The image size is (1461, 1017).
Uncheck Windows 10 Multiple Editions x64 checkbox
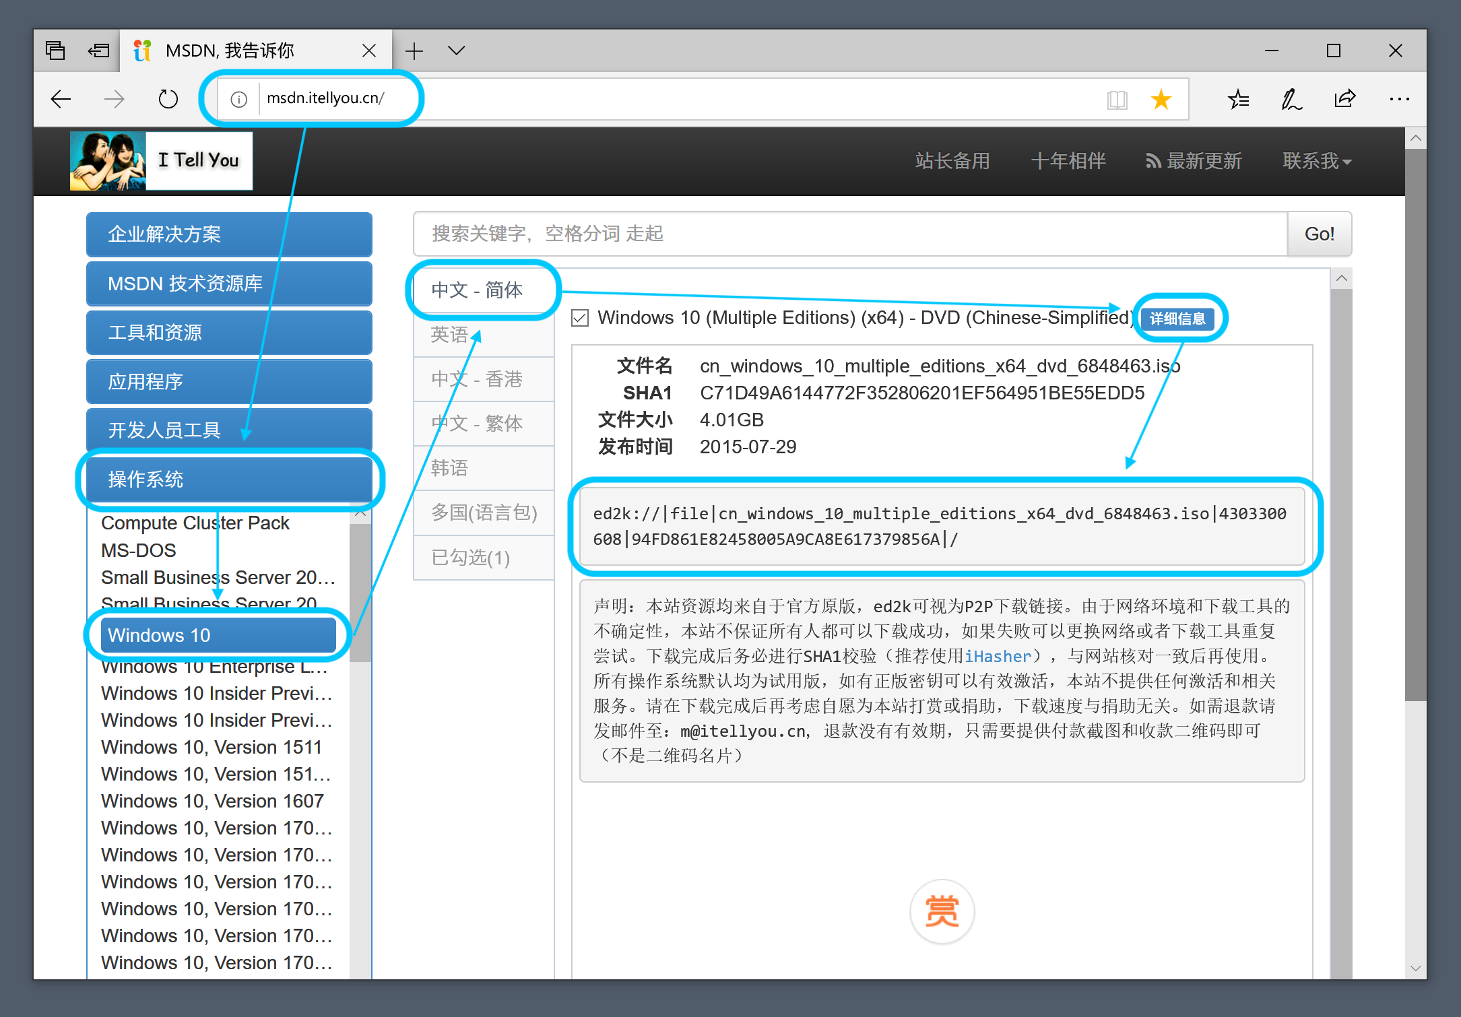click(x=580, y=318)
